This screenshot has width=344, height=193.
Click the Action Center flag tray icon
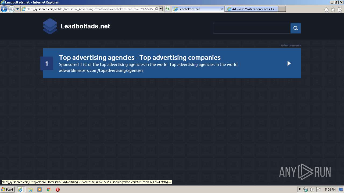(x=318, y=190)
